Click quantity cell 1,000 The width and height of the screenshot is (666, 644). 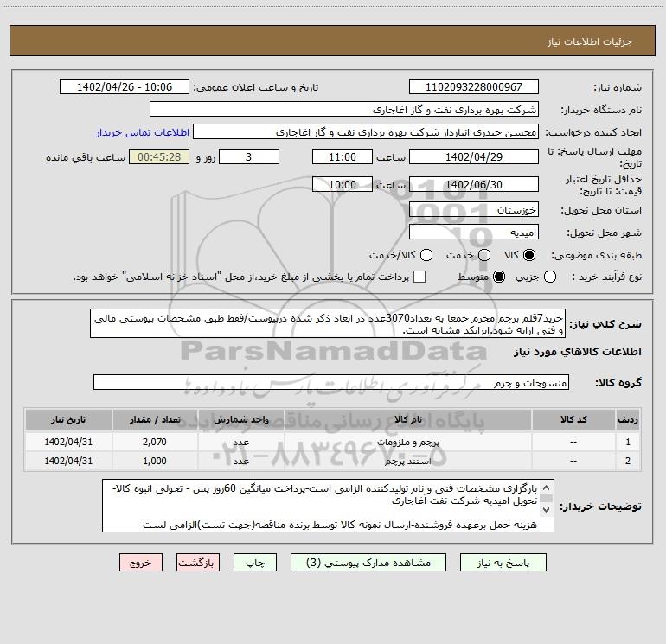(155, 461)
